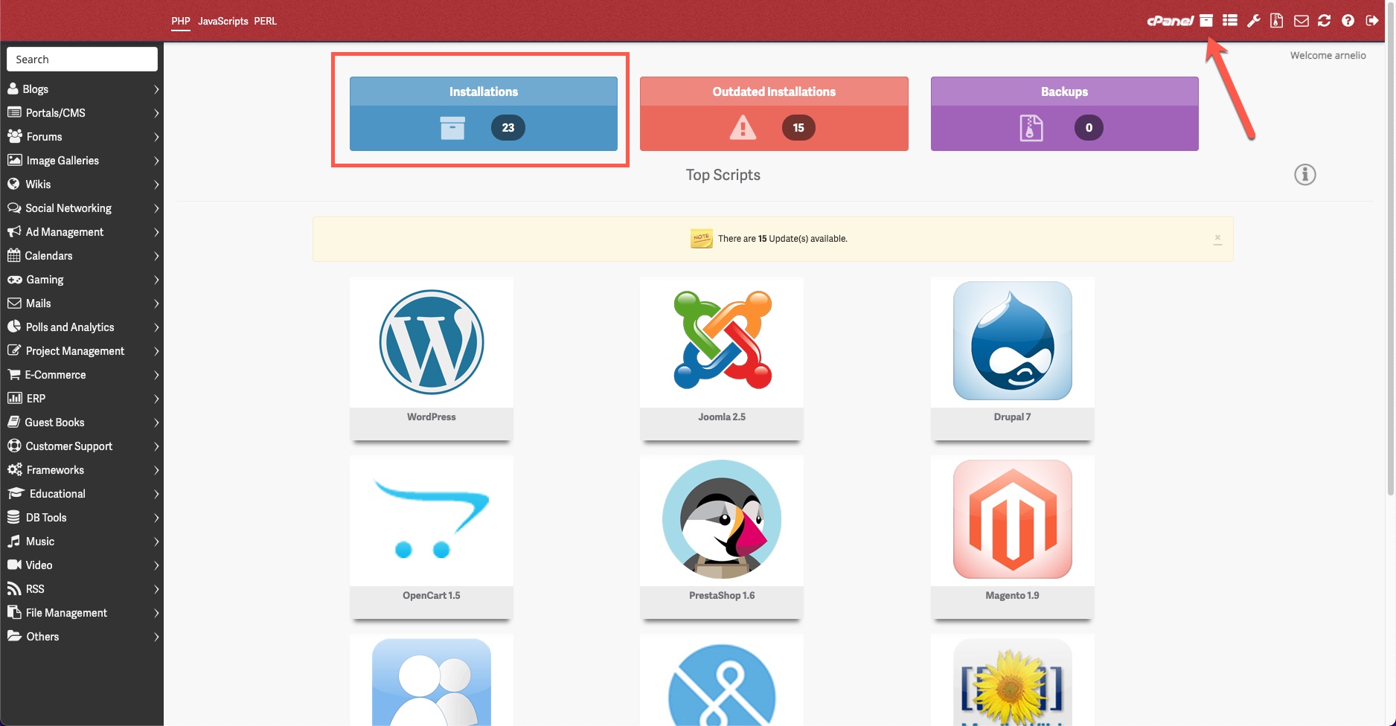The height and width of the screenshot is (726, 1396).
Task: Click the Blogs person icon in sidebar
Action: pos(13,89)
